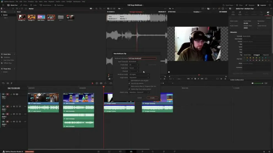Viewport: 273px width, 153px height.
Task: Open the Deliver page at bottom
Action: tap(175, 152)
